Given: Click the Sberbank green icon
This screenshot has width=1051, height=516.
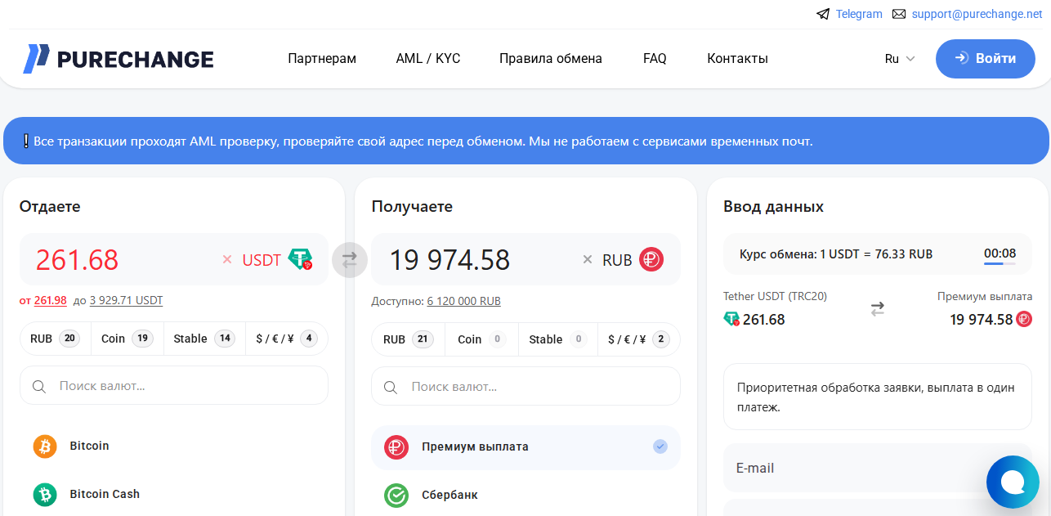Looking at the screenshot, I should point(396,496).
